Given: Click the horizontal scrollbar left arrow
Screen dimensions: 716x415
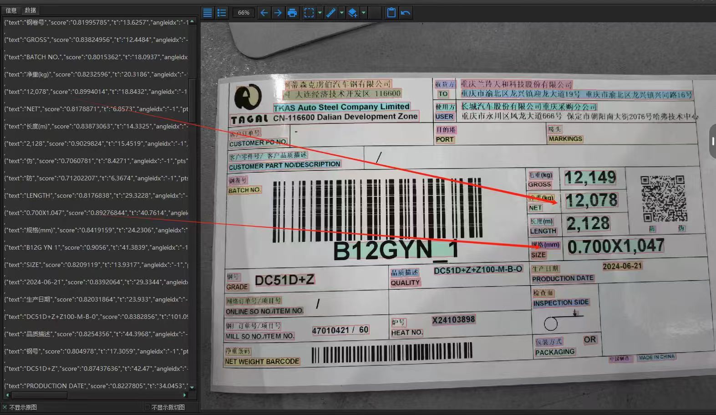Looking at the screenshot, I should (x=7, y=395).
